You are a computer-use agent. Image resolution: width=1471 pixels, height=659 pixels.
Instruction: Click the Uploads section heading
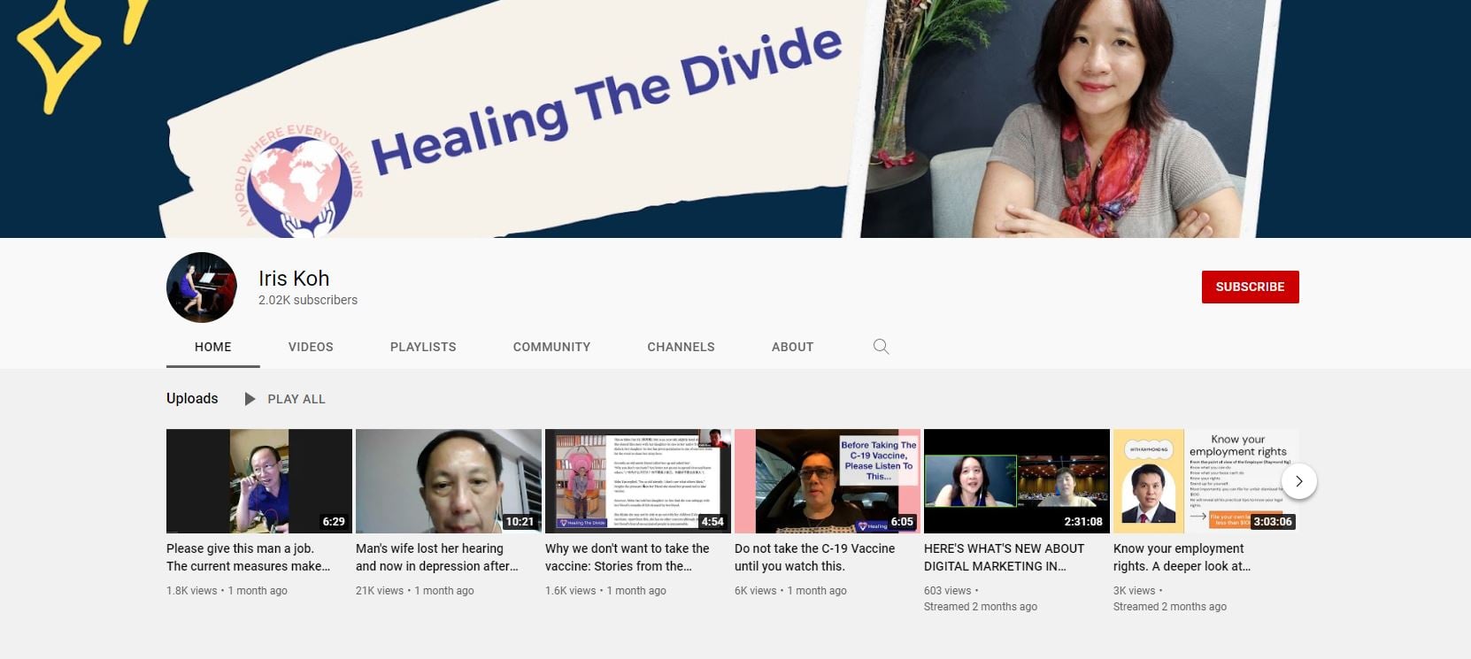pos(192,399)
